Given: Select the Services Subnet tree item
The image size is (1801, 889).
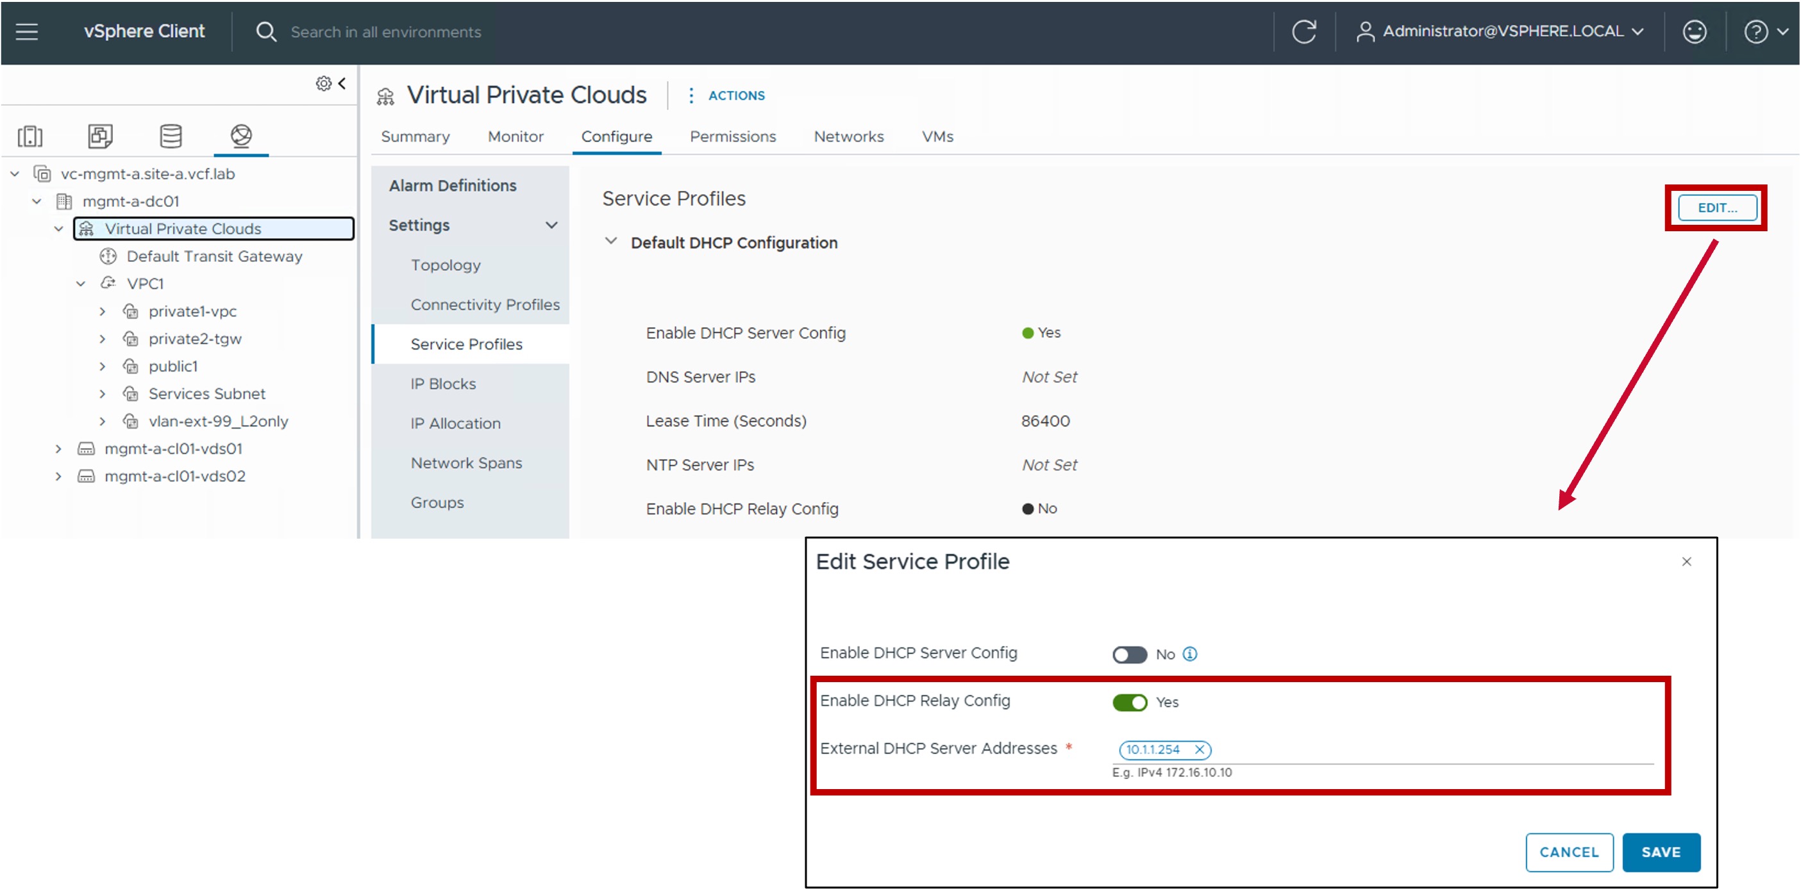Looking at the screenshot, I should click(x=207, y=394).
